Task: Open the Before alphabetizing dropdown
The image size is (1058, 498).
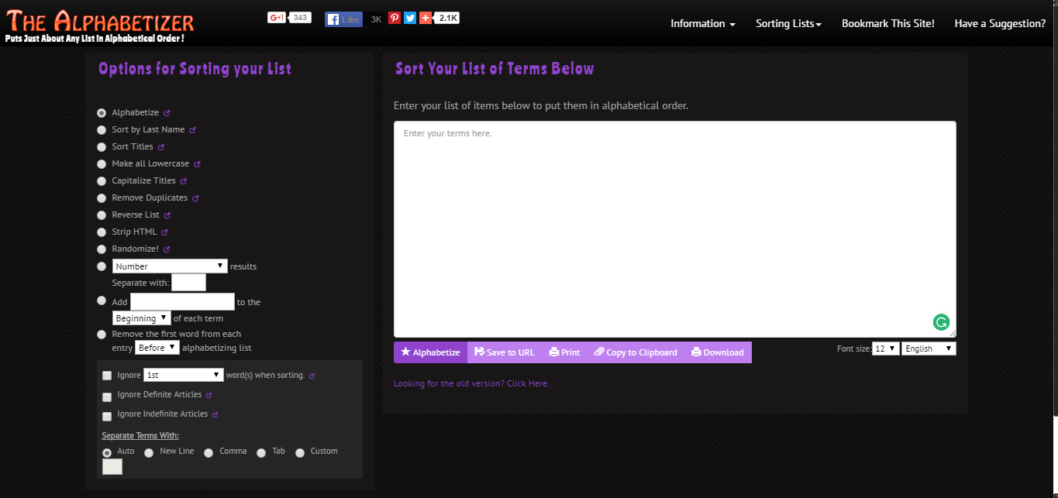Action: tap(157, 348)
